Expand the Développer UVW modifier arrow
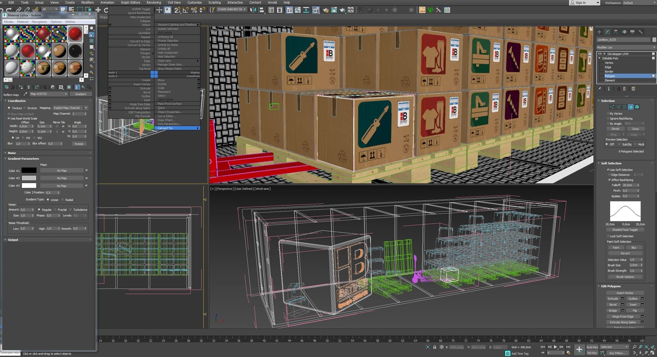The image size is (657, 357). pos(604,54)
